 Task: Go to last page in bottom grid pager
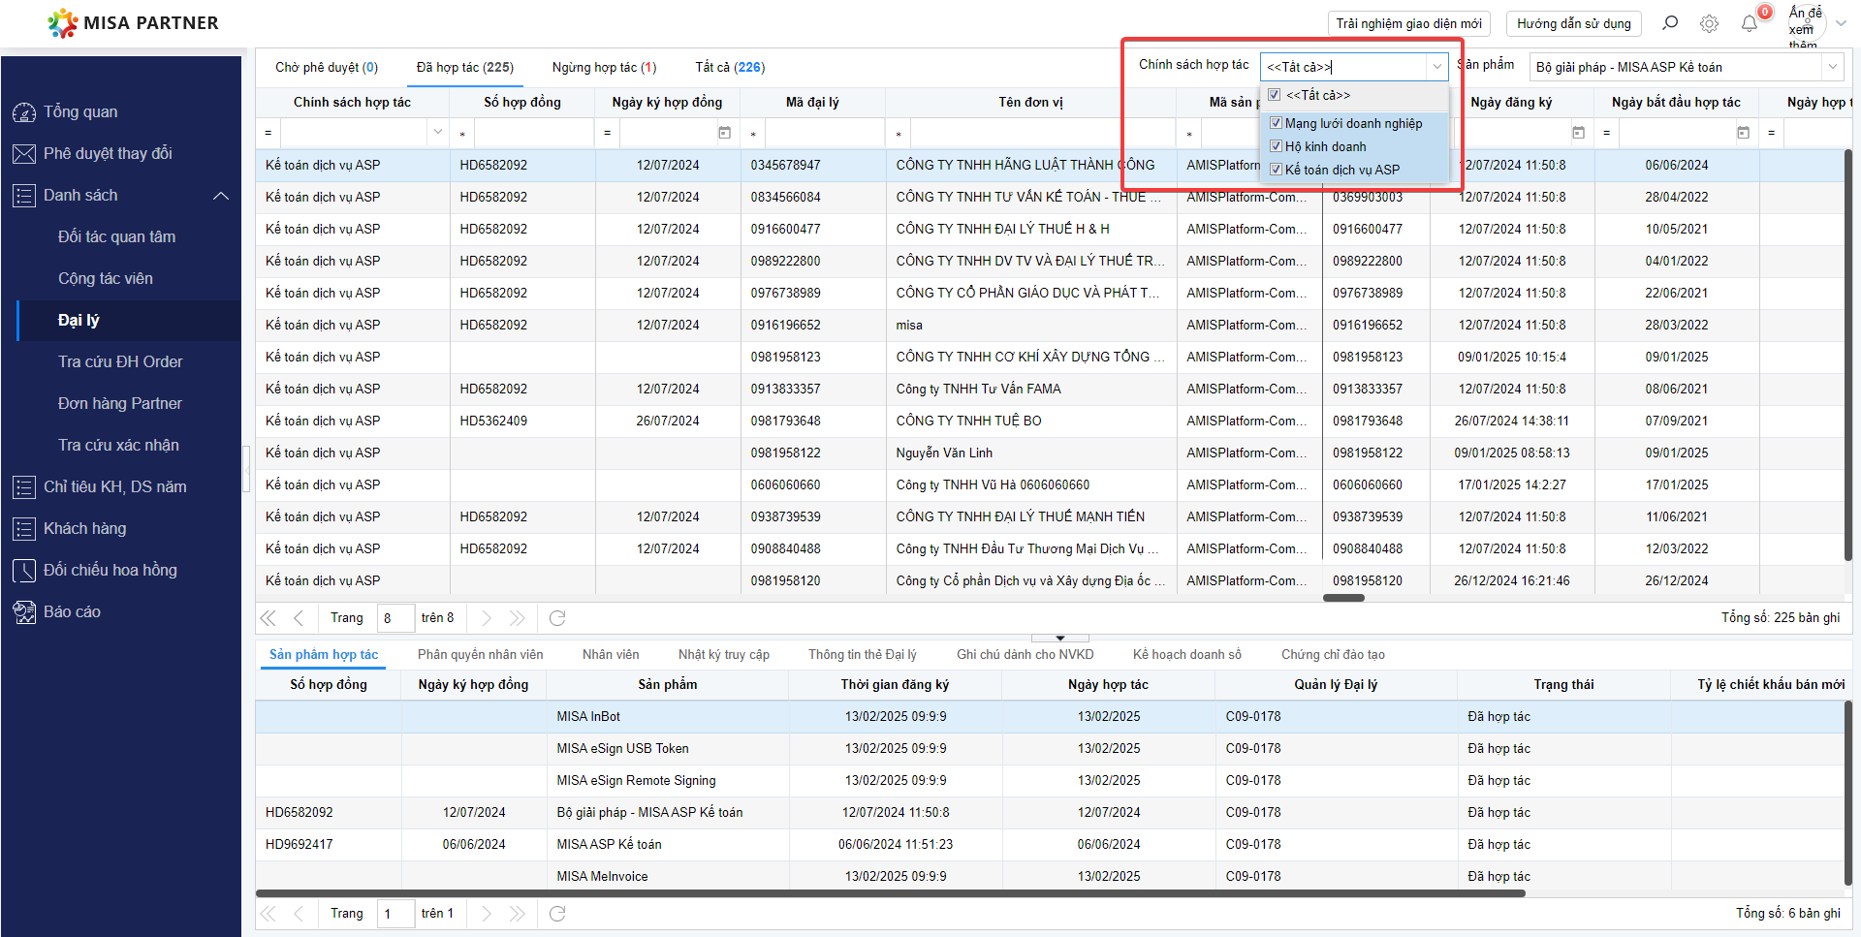point(517,914)
